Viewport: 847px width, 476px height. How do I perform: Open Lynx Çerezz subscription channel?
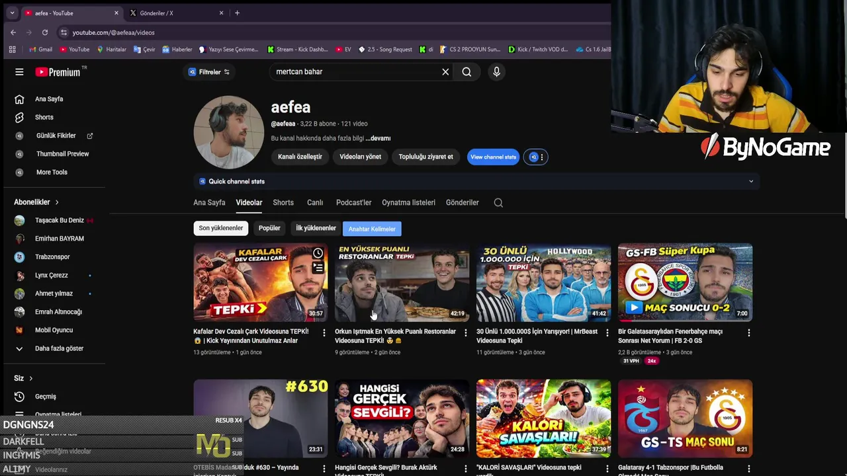coord(53,275)
